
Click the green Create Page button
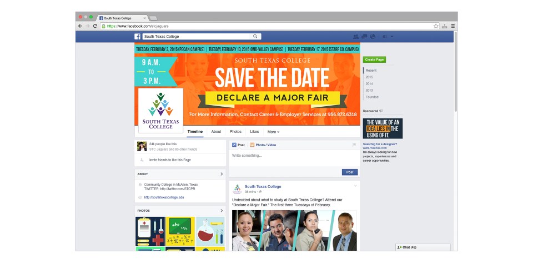click(x=374, y=59)
